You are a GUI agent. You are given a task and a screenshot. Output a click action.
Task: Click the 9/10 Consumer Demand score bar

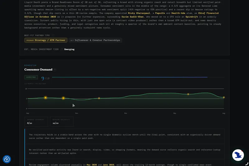138,77
